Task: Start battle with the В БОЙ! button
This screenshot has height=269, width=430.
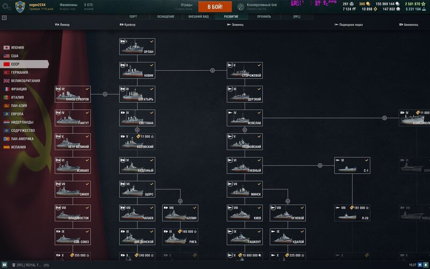Action: click(x=215, y=7)
